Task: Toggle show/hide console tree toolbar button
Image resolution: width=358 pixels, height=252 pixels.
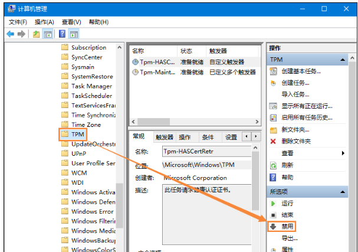Action: point(48,34)
